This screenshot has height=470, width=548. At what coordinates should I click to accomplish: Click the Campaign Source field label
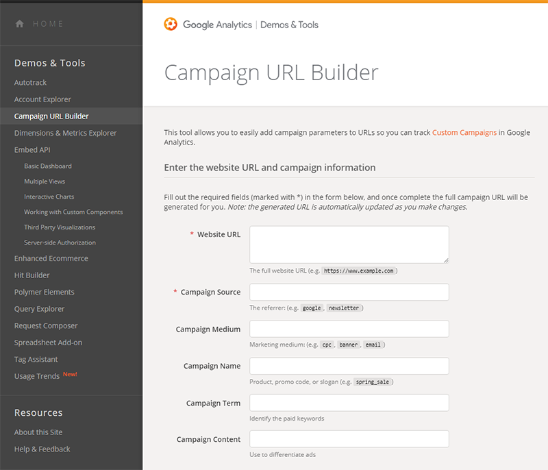click(x=210, y=292)
